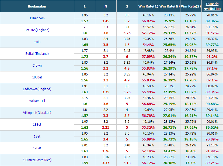This screenshot has width=223, height=166.
Task: Select 18Bet's 55.32% home win rate
Action: tap(148, 128)
